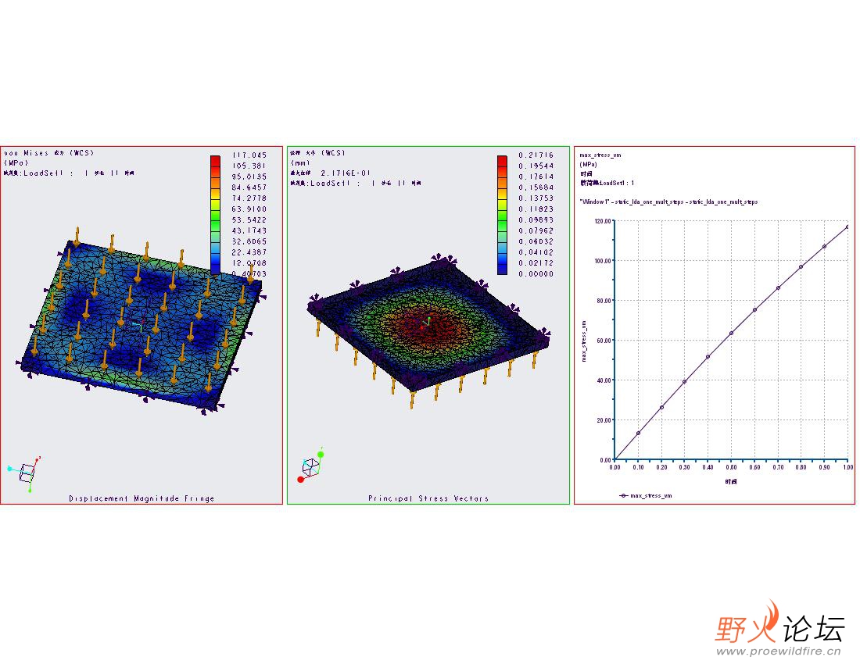Image resolution: width=860 pixels, height=664 pixels.
Task: Click graph data point at time 0.10
Action: (639, 434)
